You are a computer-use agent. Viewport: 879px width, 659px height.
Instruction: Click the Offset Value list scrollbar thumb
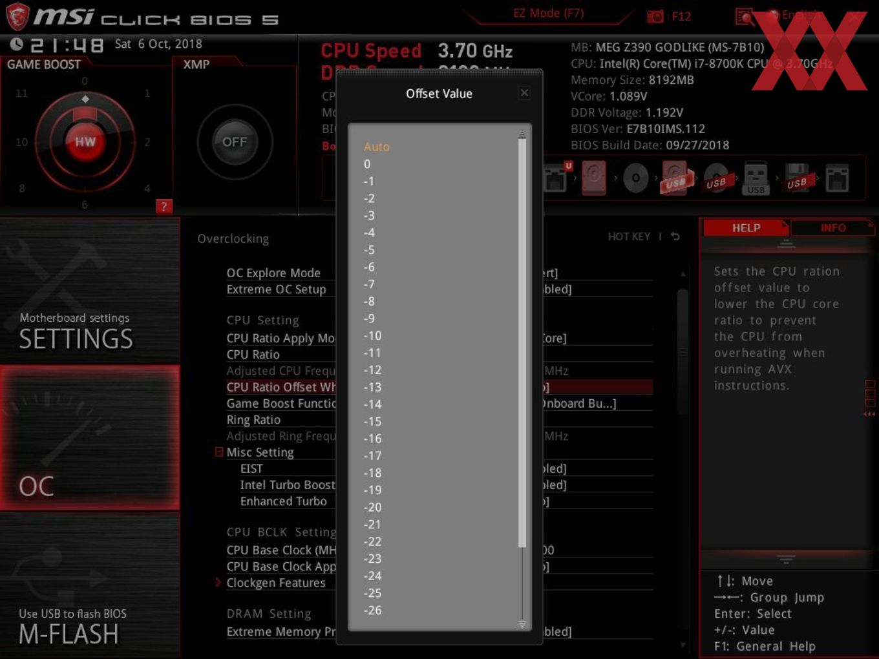point(522,342)
